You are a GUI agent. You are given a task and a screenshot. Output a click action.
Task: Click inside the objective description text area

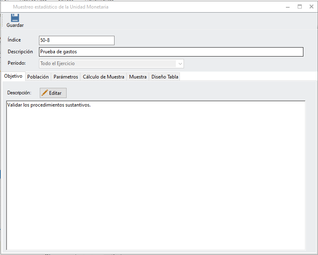coord(156,175)
